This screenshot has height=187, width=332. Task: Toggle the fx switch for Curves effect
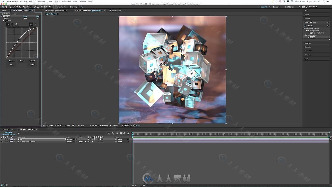tap(3, 16)
